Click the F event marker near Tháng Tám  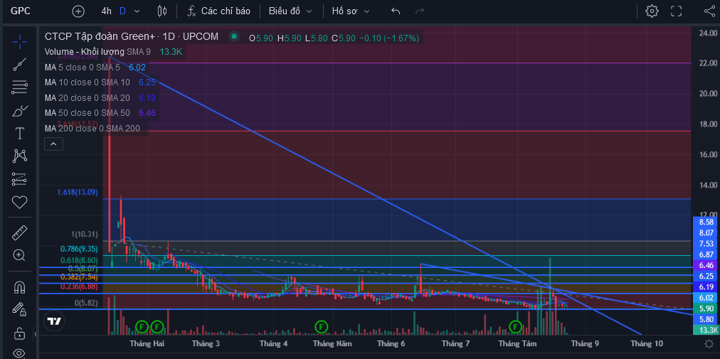click(x=516, y=327)
